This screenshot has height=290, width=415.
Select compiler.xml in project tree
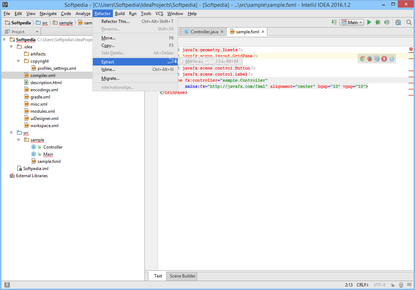(x=43, y=75)
